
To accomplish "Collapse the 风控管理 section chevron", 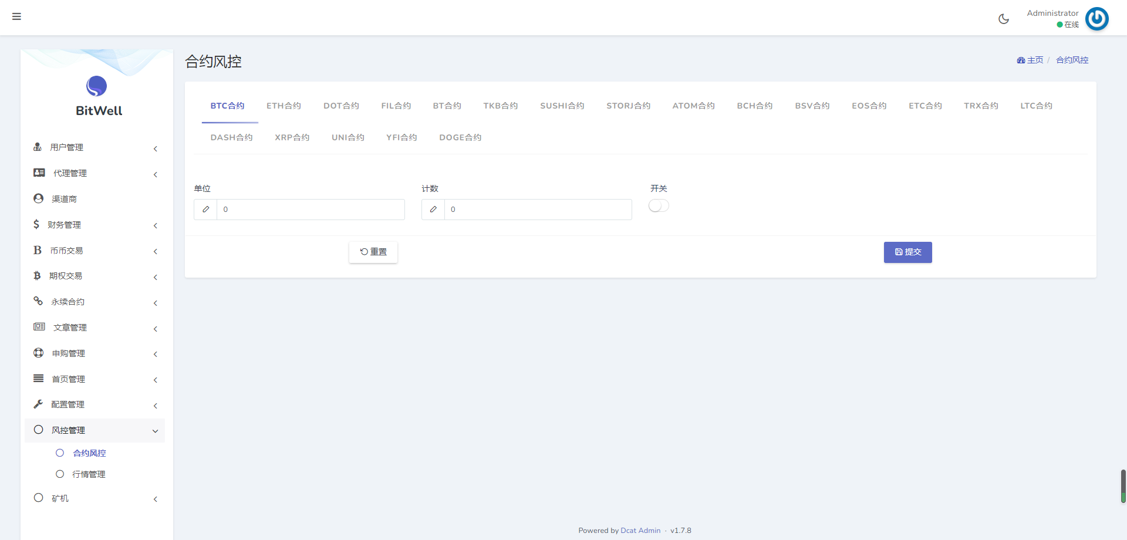I will [156, 431].
